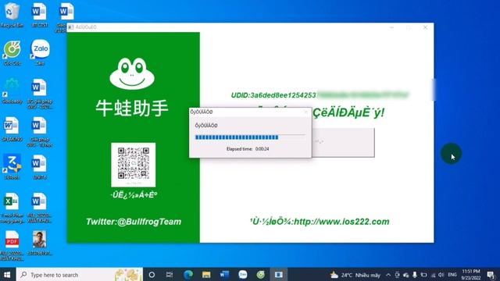Click the volume speaker tray icon
Image resolution: width=500 pixels, height=281 pixels.
click(x=441, y=275)
